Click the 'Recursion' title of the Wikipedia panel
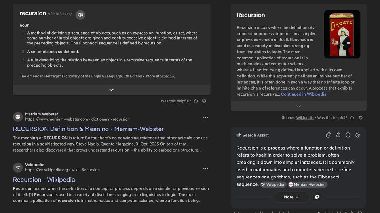The height and width of the screenshot is (213, 380). tap(251, 15)
